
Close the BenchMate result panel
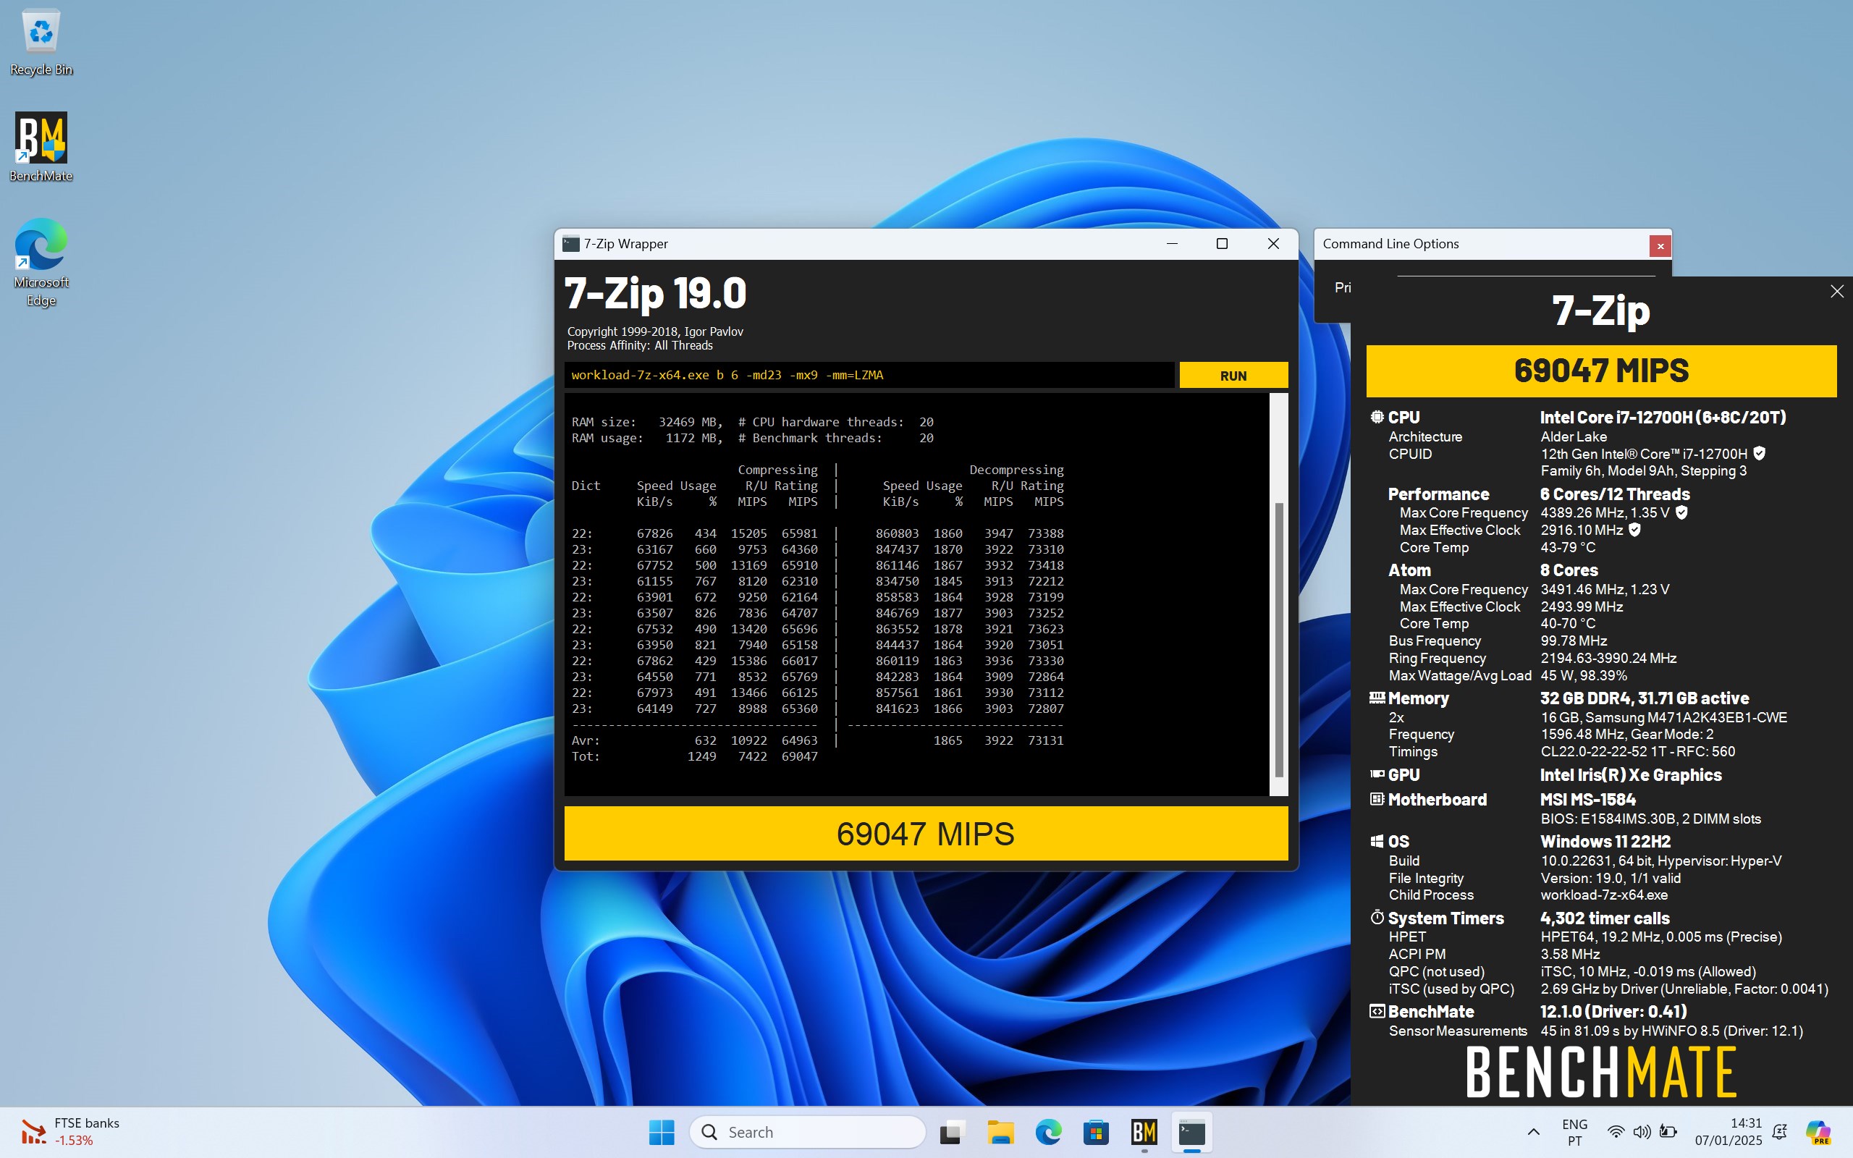point(1836,291)
